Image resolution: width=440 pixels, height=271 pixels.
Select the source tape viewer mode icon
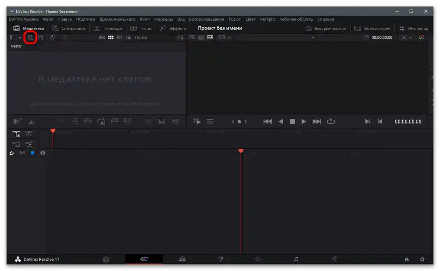201,37
